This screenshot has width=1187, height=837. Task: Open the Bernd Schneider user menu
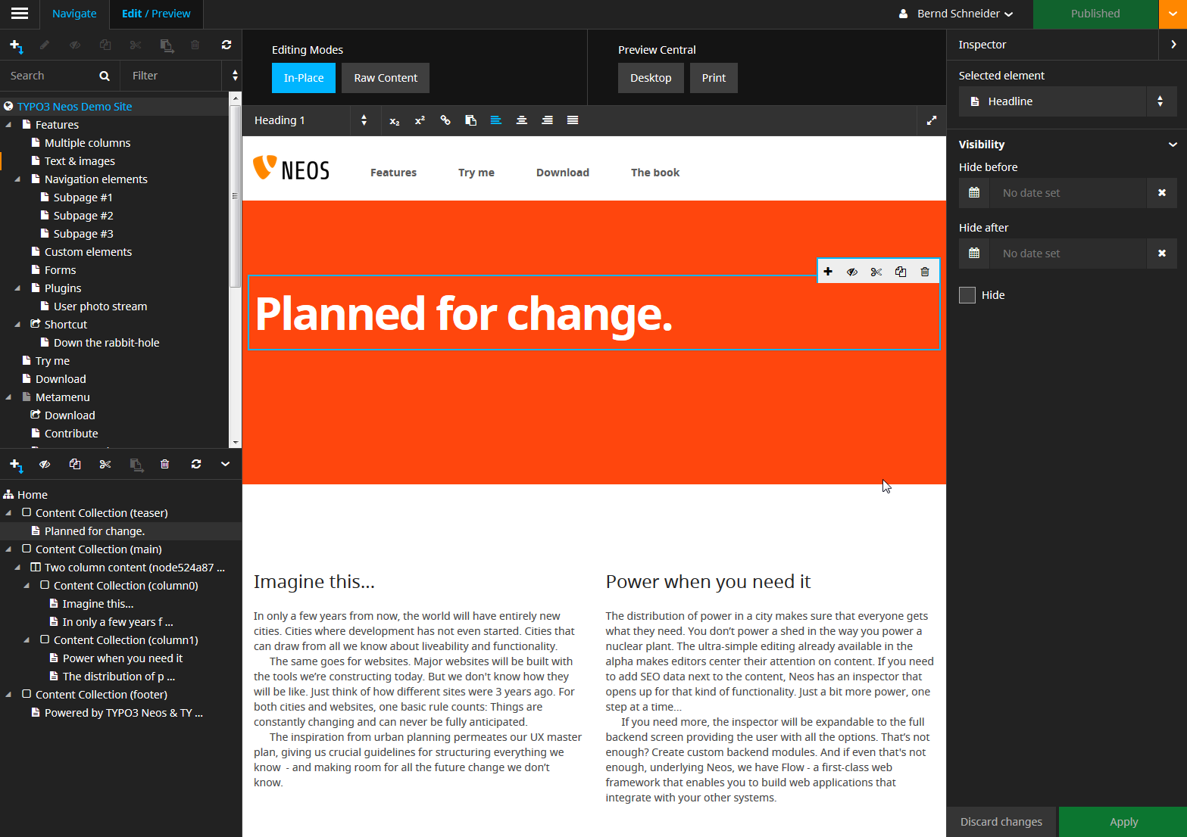coord(956,14)
